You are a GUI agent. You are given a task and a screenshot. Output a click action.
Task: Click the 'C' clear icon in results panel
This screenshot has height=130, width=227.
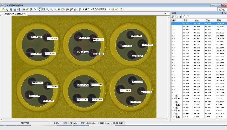click(184, 16)
